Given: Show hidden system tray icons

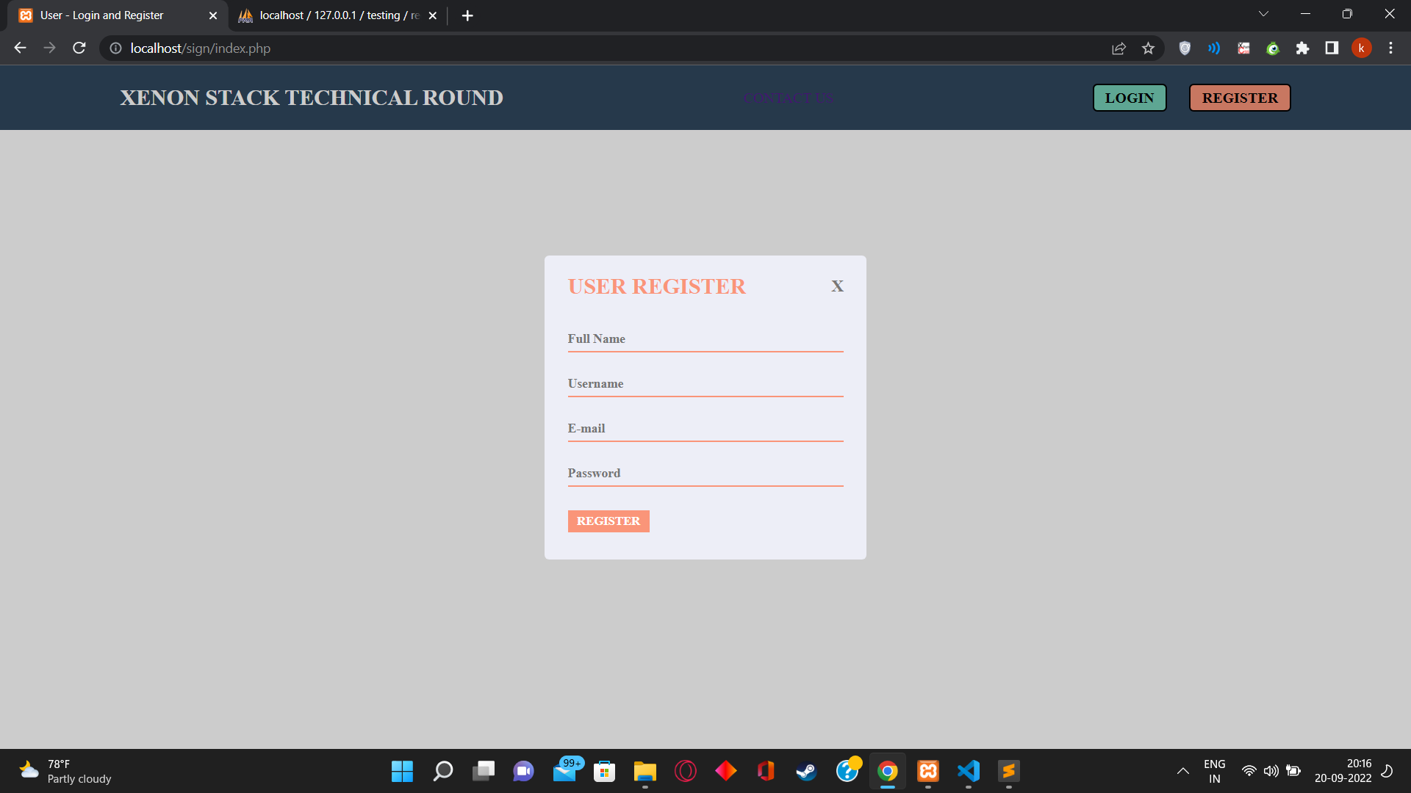Looking at the screenshot, I should click(x=1182, y=771).
